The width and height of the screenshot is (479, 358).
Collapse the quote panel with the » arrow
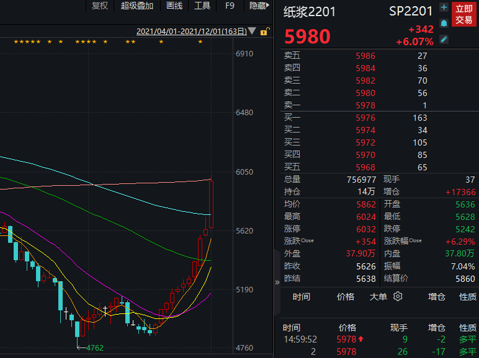(277, 282)
